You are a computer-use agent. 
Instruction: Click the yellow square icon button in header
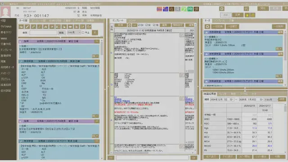click(247, 15)
